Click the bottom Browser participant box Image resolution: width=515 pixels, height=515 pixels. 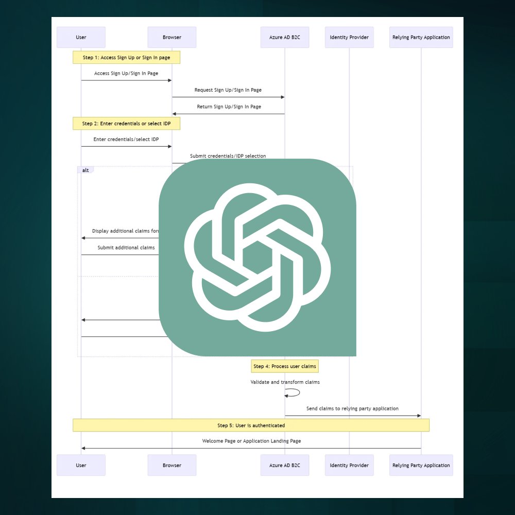(x=172, y=465)
